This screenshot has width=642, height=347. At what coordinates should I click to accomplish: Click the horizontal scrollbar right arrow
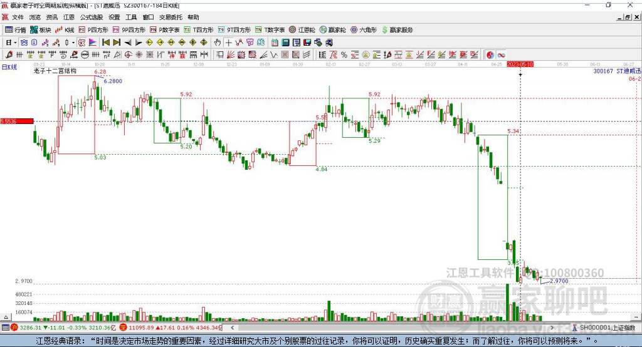tap(552, 328)
